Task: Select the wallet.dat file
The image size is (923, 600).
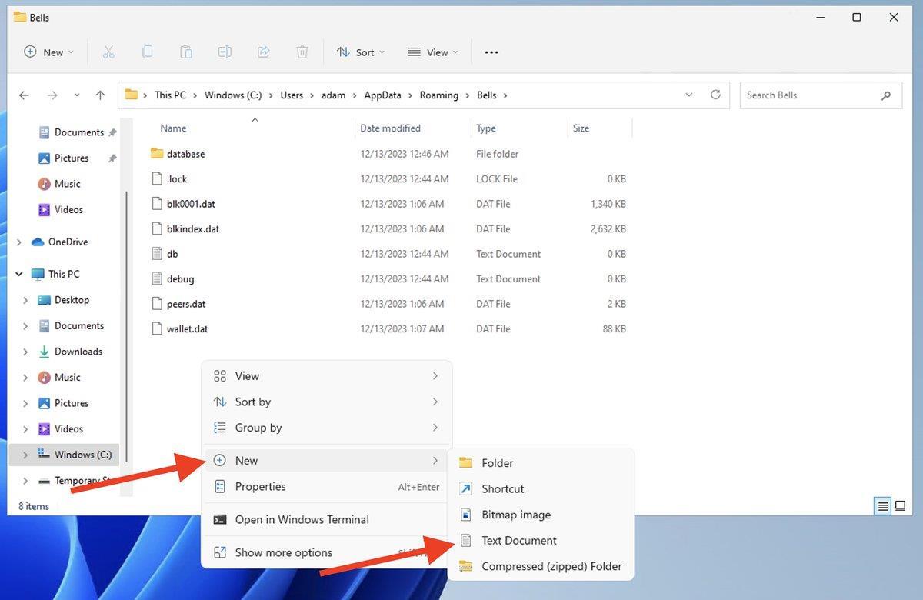Action: 187,329
